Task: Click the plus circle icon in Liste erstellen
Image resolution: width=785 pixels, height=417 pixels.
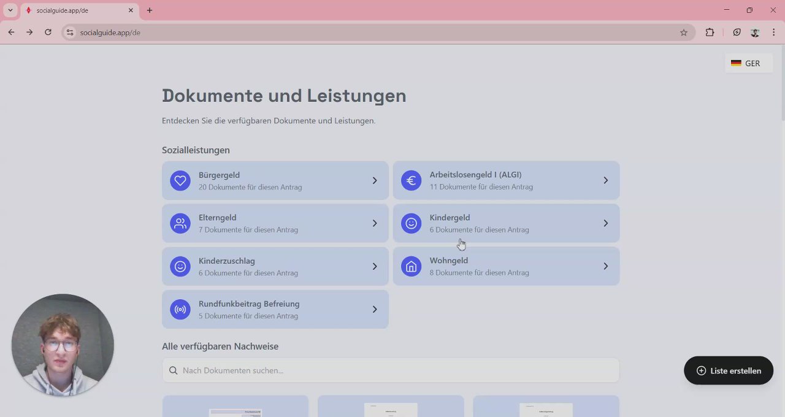Action: [702, 371]
